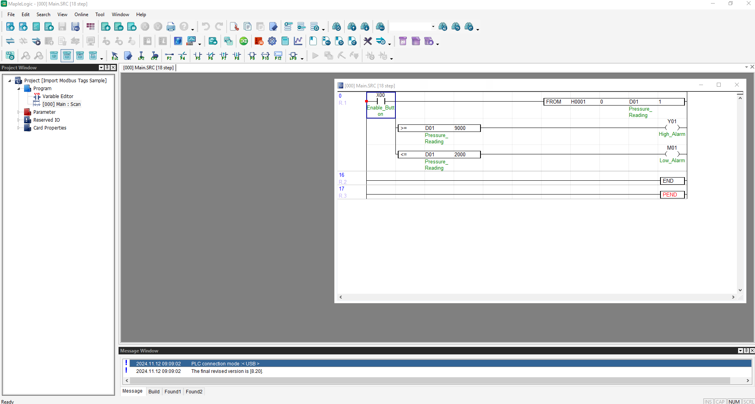Select the NC contact tool (F6)
The width and height of the screenshot is (755, 404).
pos(211,56)
